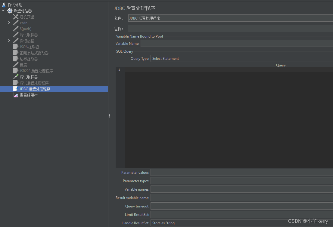Click the JSR223 后置处理程序 icon
This screenshot has width=333, height=227.
[16, 71]
